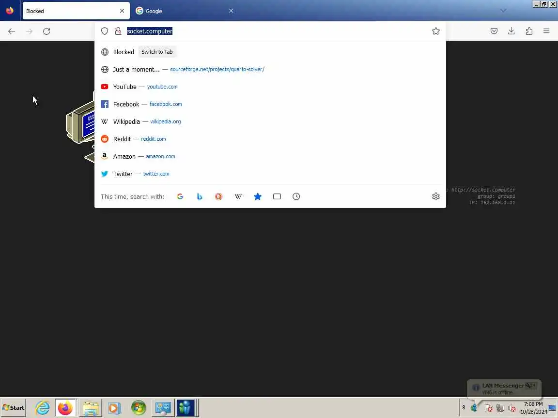Viewport: 558px width, 418px height.
Task: Search with Wikipedia this time
Action: 238,196
